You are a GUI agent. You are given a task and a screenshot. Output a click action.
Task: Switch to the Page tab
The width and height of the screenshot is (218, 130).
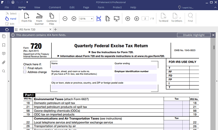(86, 8)
